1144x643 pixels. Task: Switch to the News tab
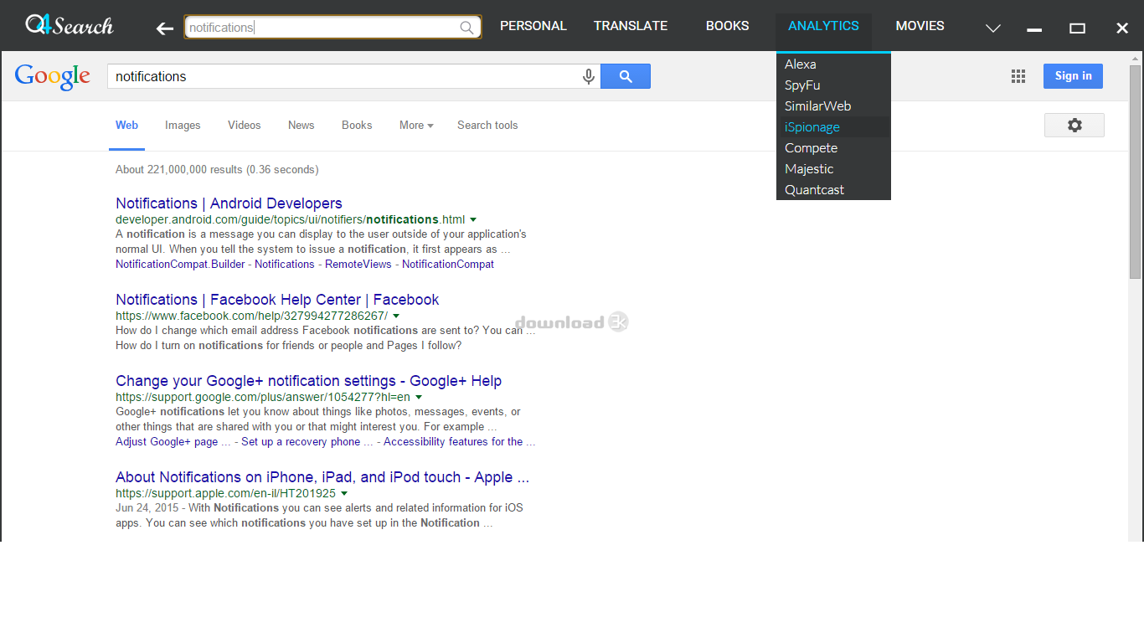[x=301, y=125]
